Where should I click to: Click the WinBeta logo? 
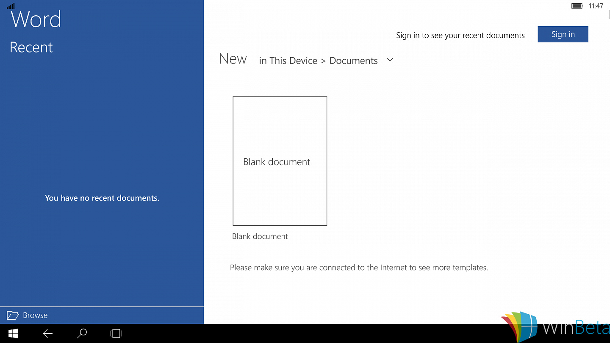point(555,327)
